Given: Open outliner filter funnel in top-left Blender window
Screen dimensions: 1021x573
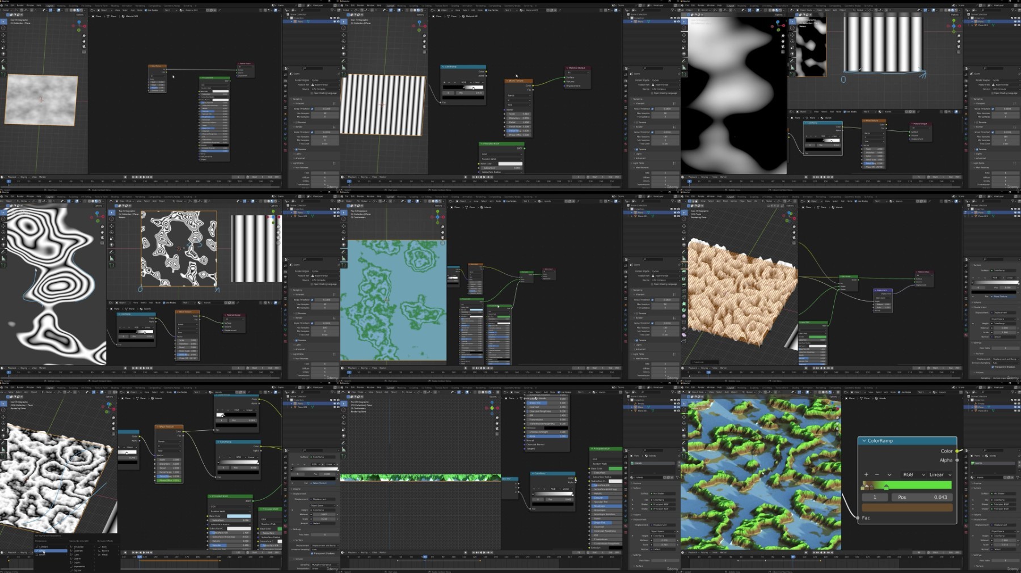Looking at the screenshot, I should point(332,10).
